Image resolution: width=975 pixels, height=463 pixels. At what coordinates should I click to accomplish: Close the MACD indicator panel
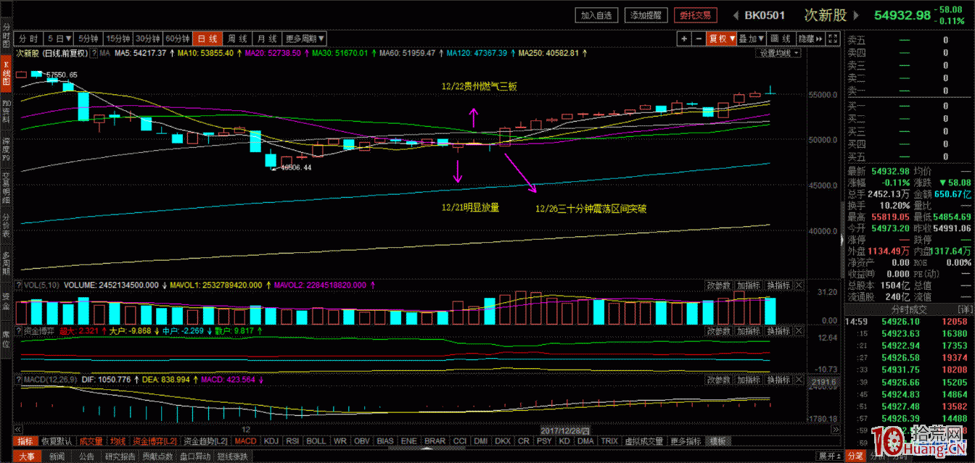(x=799, y=380)
